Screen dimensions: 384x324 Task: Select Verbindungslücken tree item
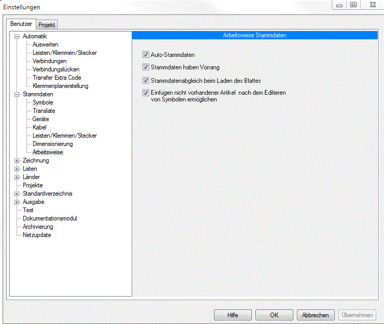click(x=56, y=69)
